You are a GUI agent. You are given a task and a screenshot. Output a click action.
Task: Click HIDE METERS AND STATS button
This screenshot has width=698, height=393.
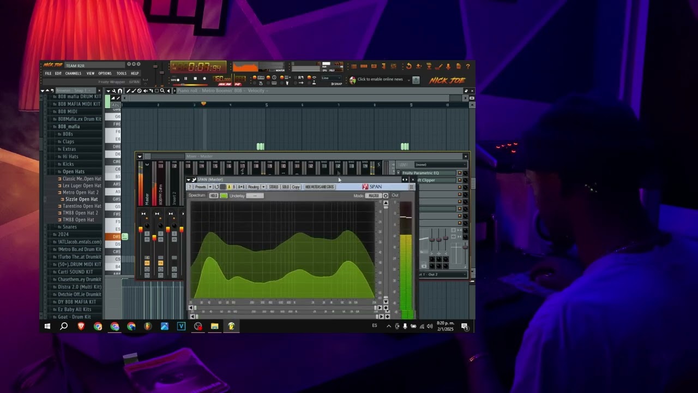coord(320,187)
